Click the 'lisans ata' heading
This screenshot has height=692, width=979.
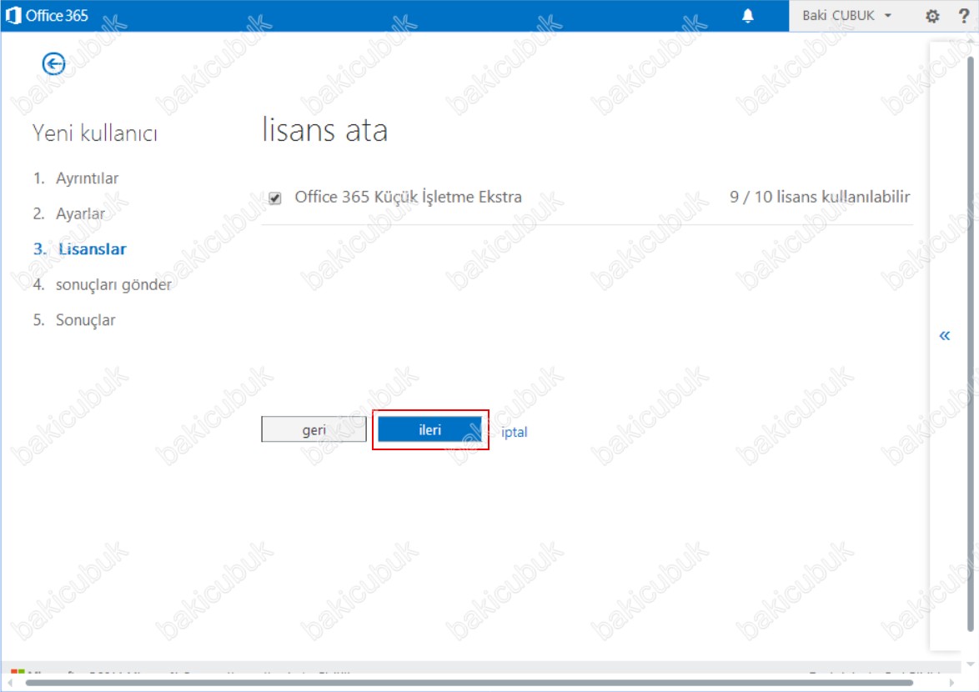(324, 130)
